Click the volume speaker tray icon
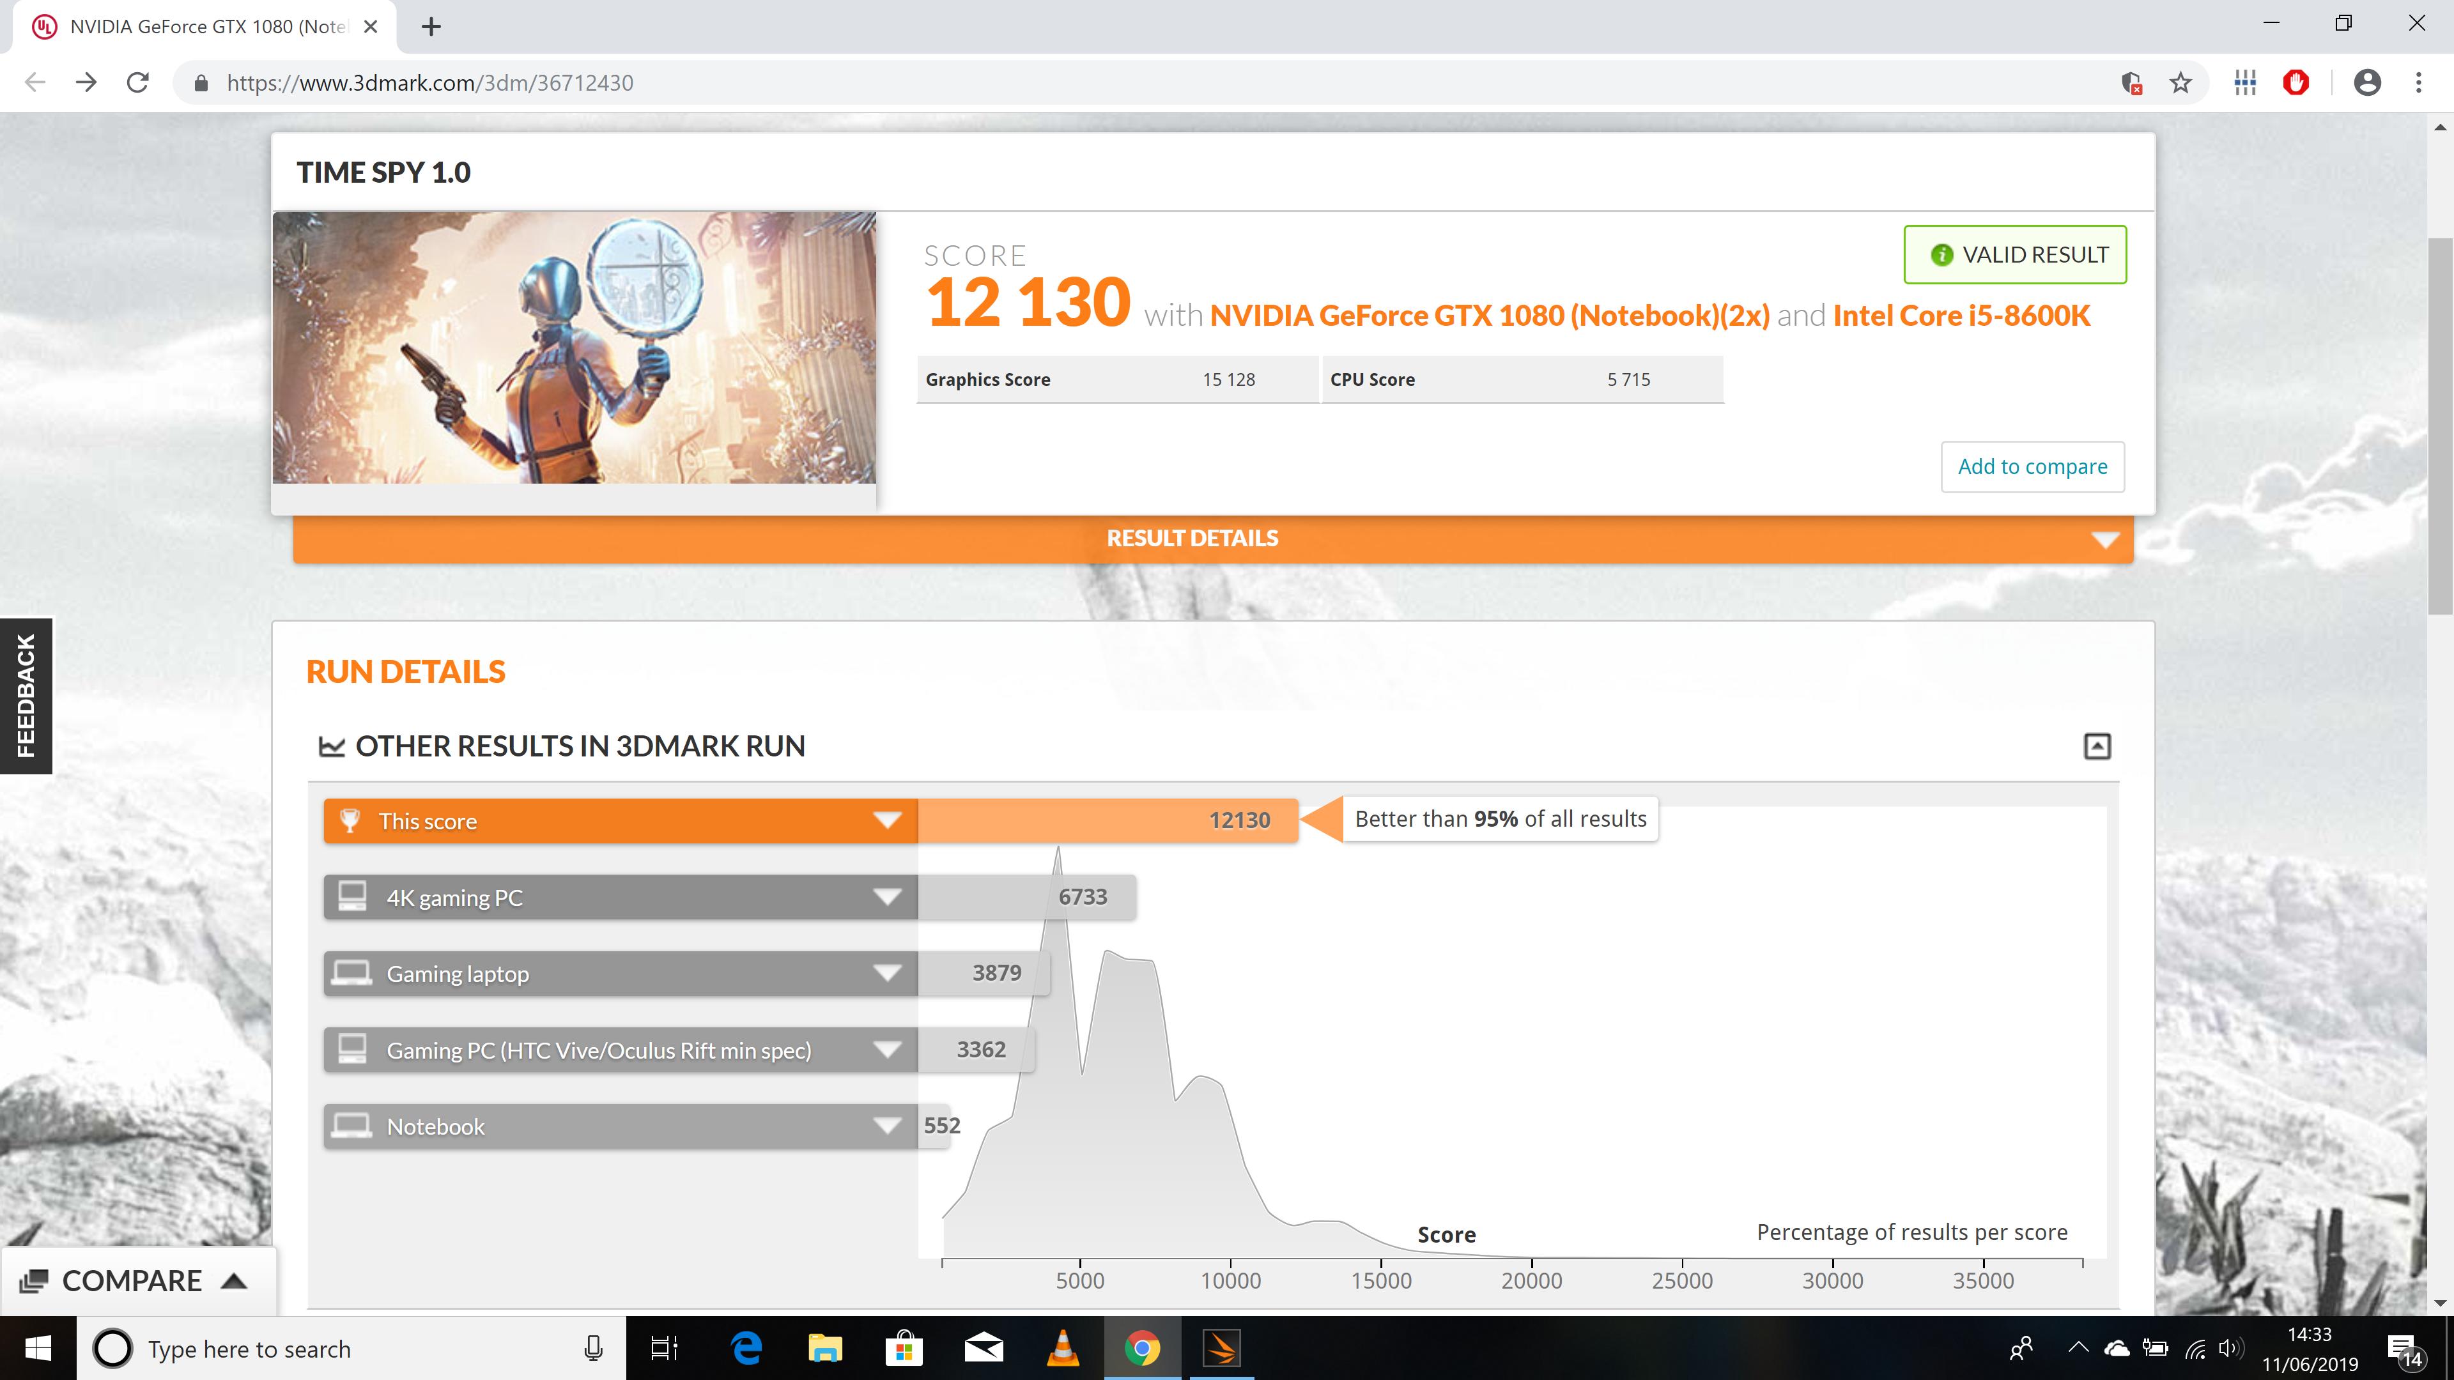 click(2229, 1349)
